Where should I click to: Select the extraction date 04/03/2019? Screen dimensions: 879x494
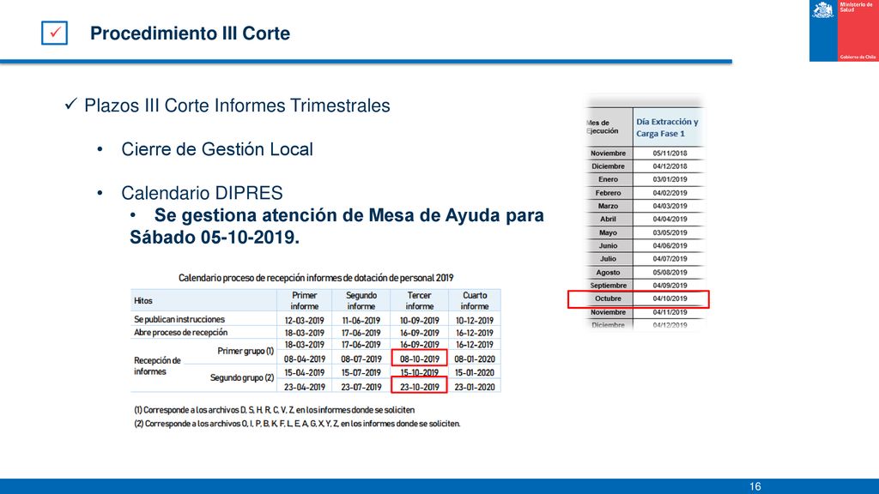[670, 206]
